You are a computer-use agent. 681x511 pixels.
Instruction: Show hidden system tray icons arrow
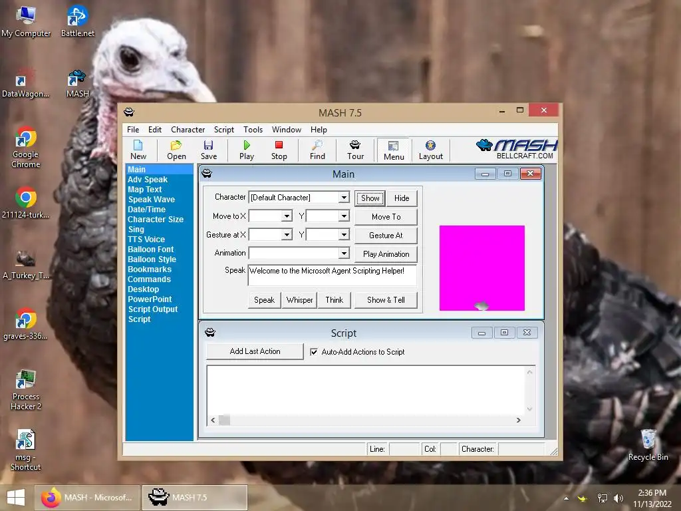[x=566, y=498]
